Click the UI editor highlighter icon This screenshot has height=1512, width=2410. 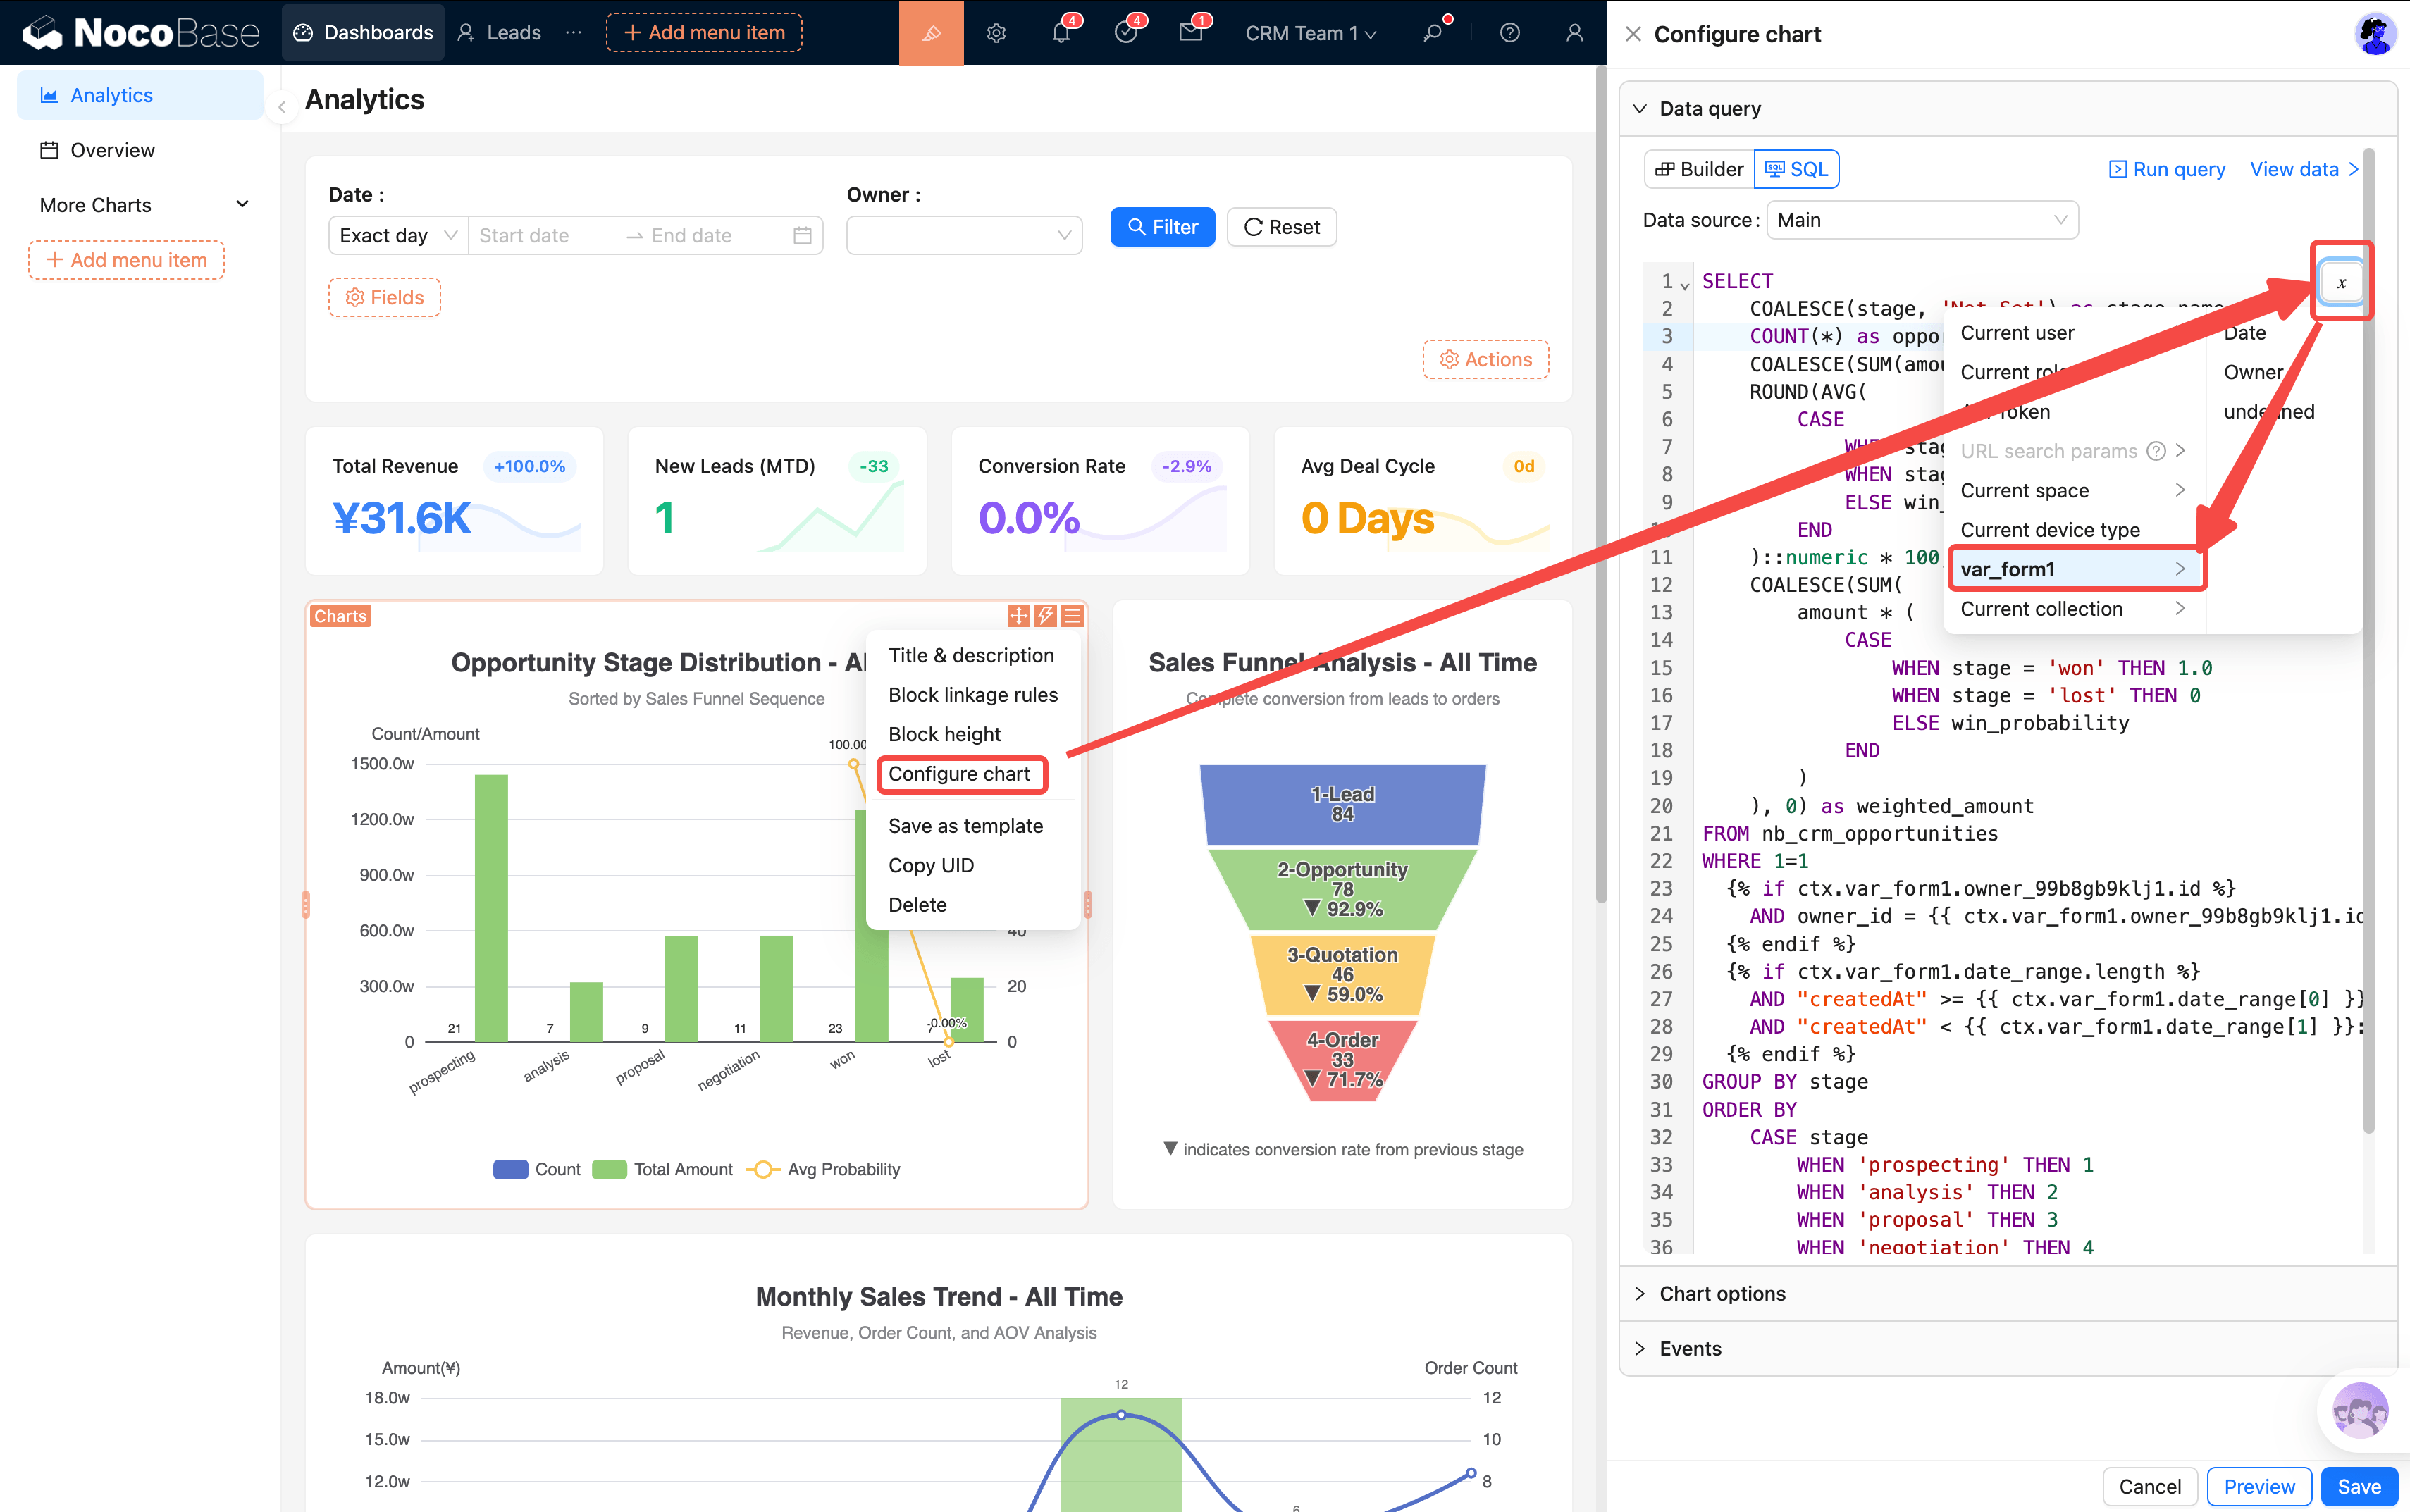[930, 33]
